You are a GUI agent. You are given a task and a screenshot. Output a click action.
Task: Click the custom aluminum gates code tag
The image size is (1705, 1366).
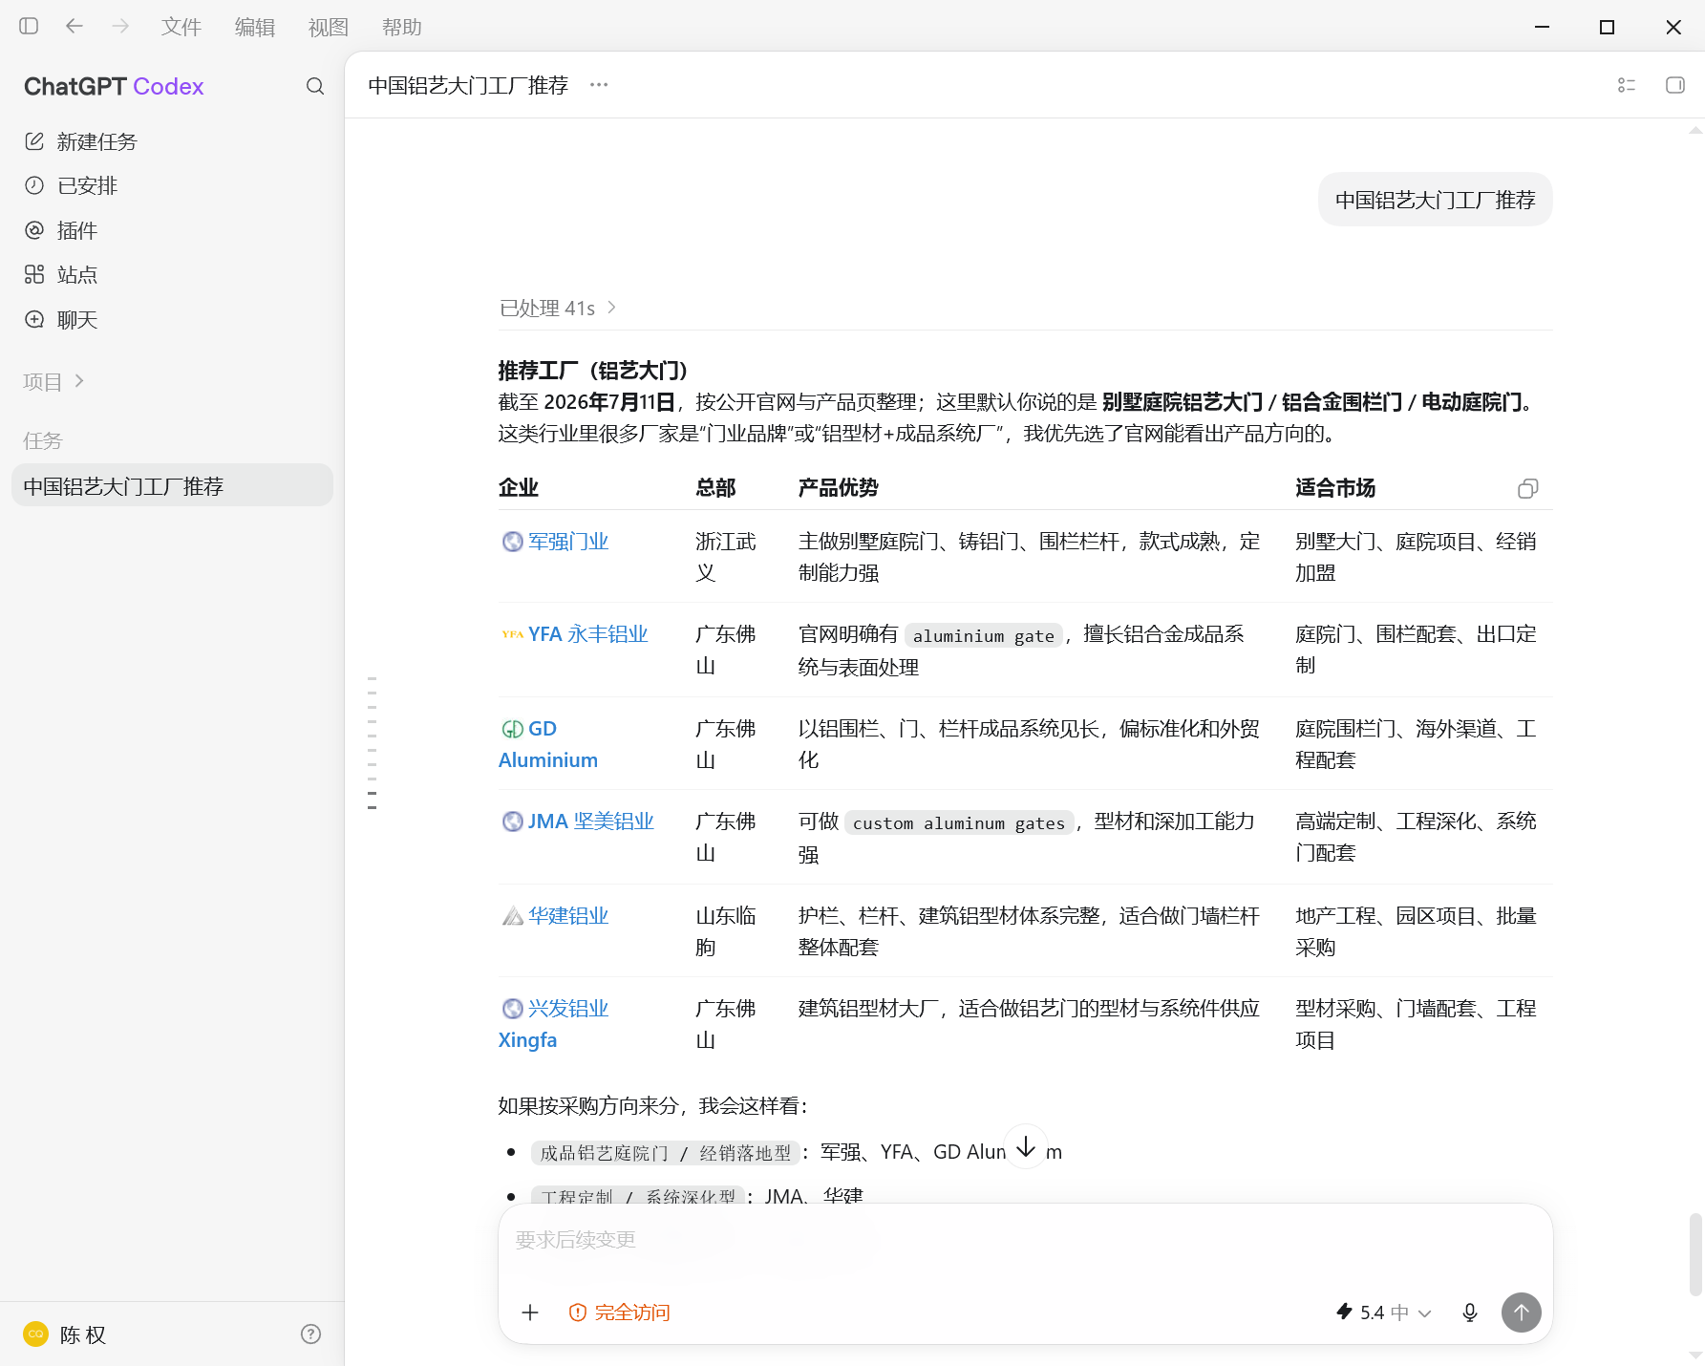pos(958,823)
